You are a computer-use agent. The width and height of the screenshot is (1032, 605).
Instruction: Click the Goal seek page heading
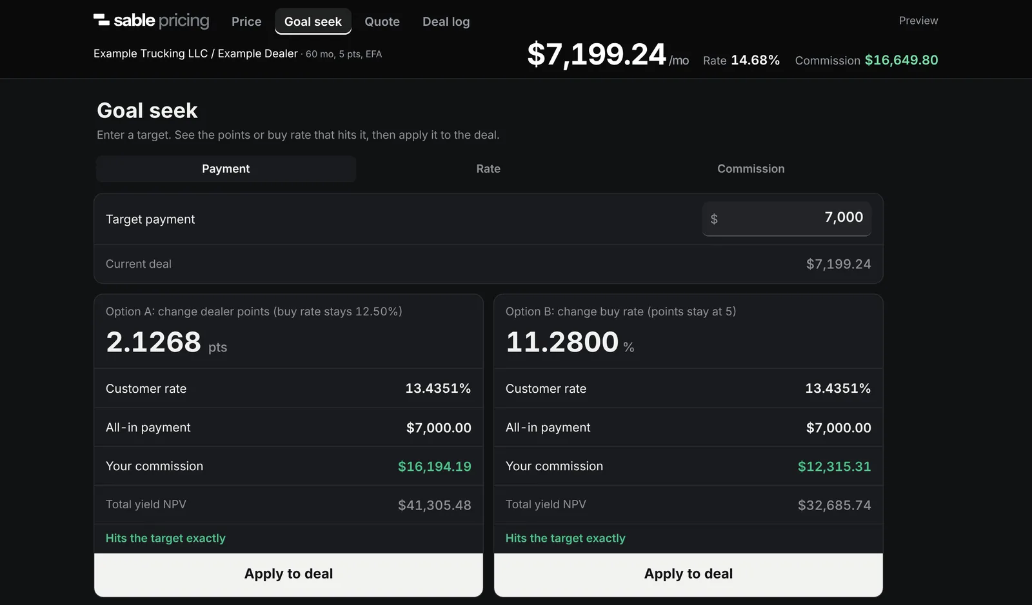point(147,110)
